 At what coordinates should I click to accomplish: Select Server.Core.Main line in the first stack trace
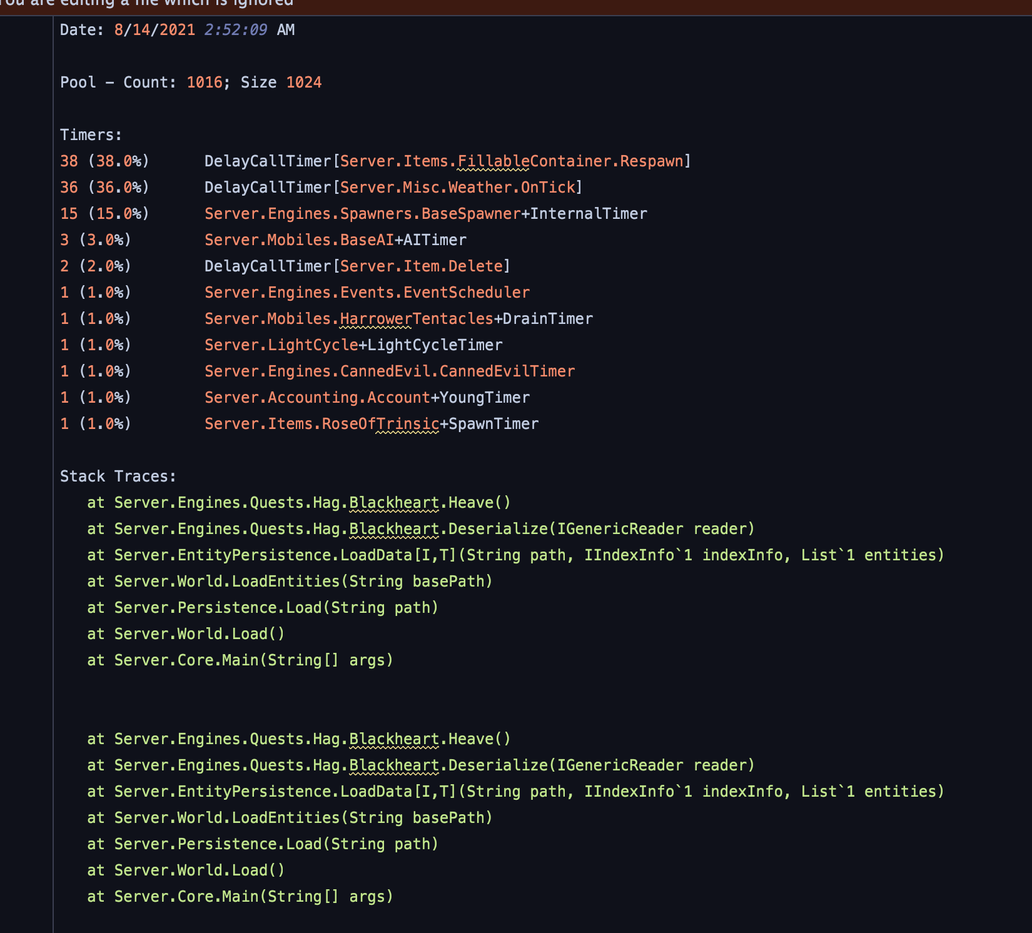(x=240, y=660)
